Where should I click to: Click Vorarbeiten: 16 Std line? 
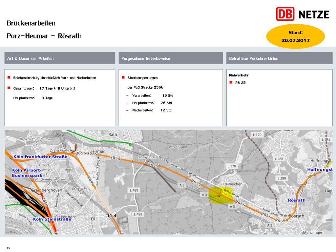click(153, 95)
